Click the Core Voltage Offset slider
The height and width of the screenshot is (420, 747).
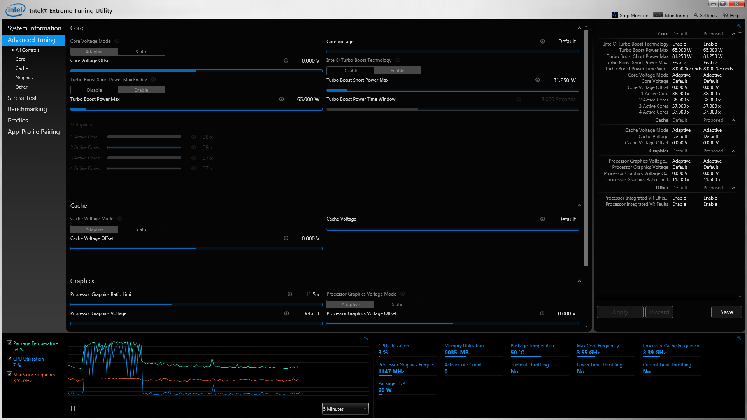pos(196,71)
